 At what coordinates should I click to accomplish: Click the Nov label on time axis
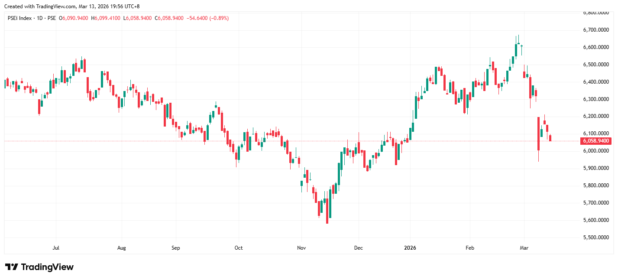tap(301, 248)
